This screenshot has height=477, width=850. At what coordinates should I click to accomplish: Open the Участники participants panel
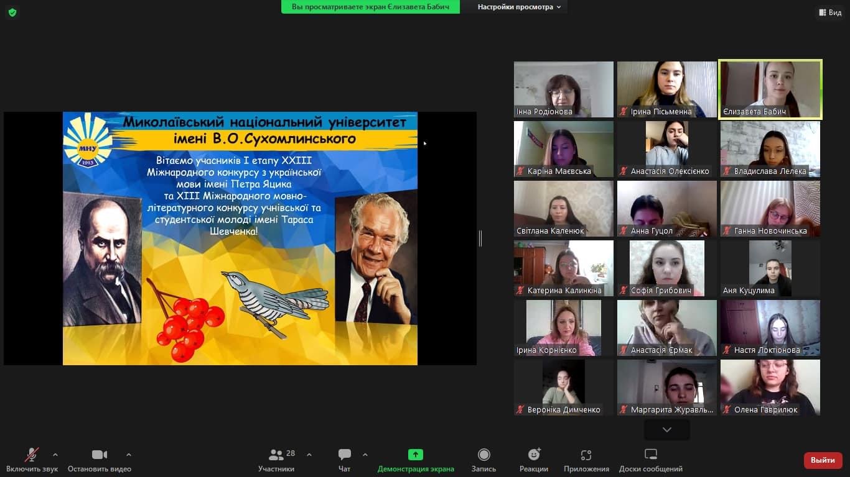pyautogui.click(x=276, y=460)
